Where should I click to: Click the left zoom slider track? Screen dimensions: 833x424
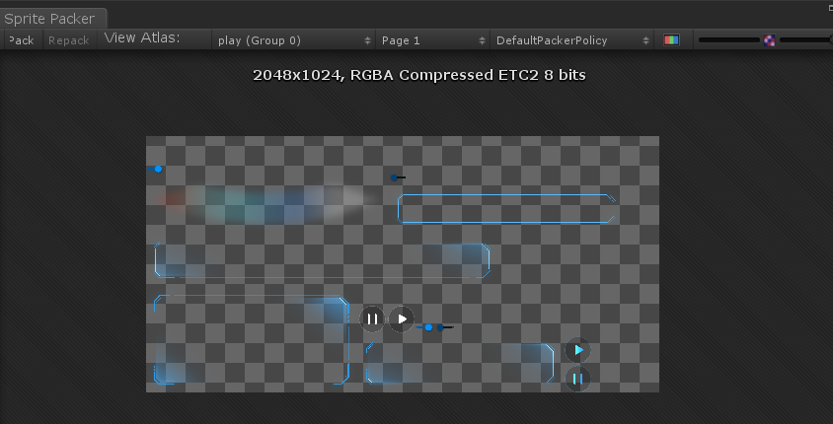(729, 39)
